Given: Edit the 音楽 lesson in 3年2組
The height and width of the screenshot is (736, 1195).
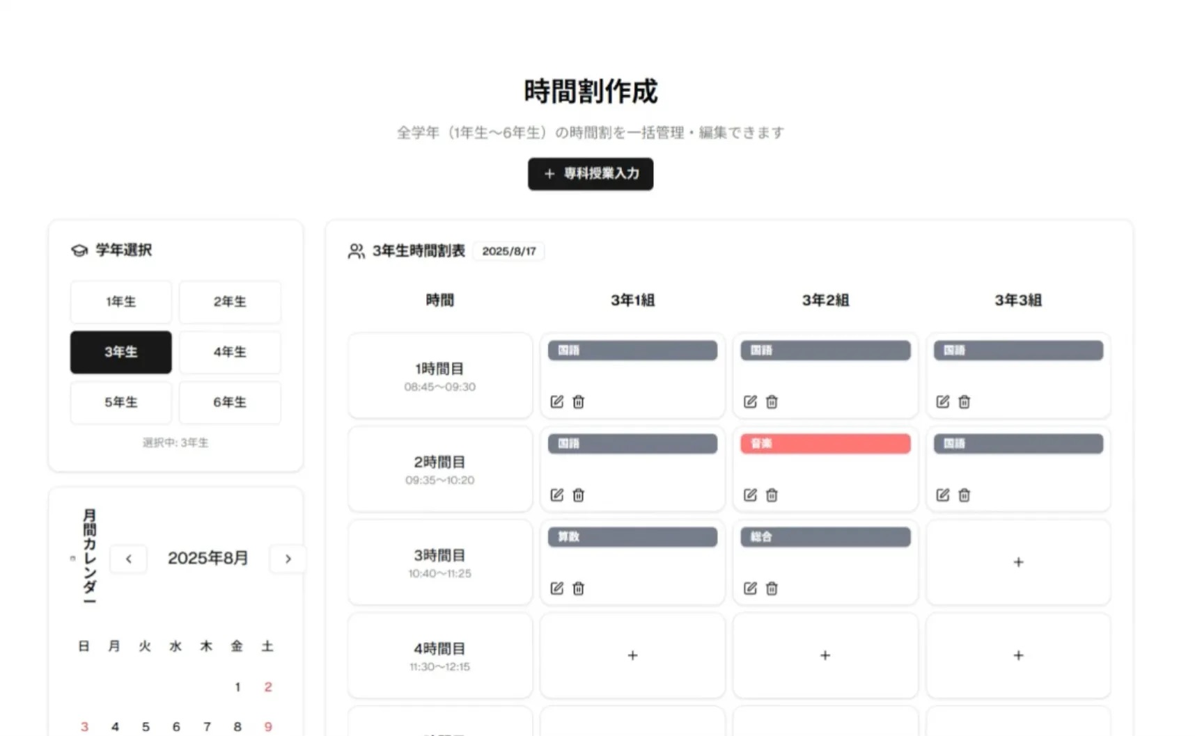Looking at the screenshot, I should [749, 495].
